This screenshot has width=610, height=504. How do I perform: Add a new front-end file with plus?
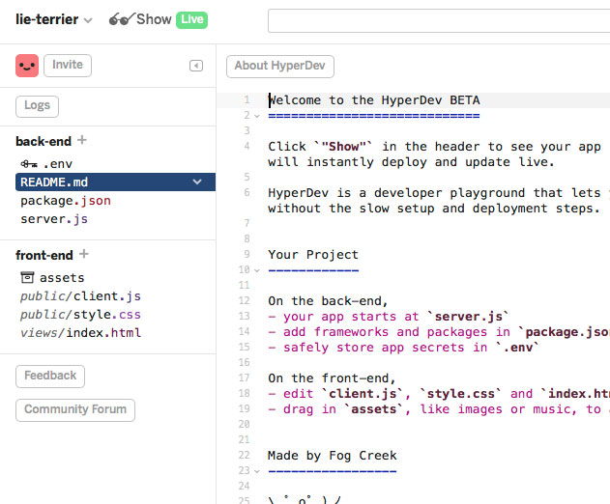(84, 254)
